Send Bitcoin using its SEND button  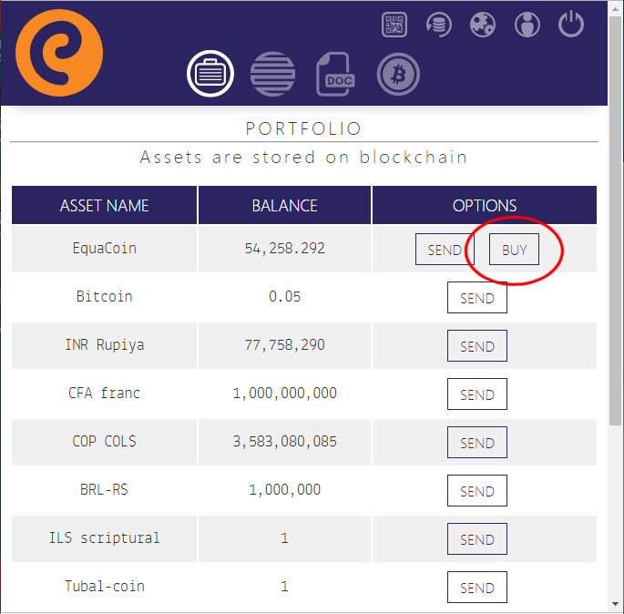coord(476,298)
